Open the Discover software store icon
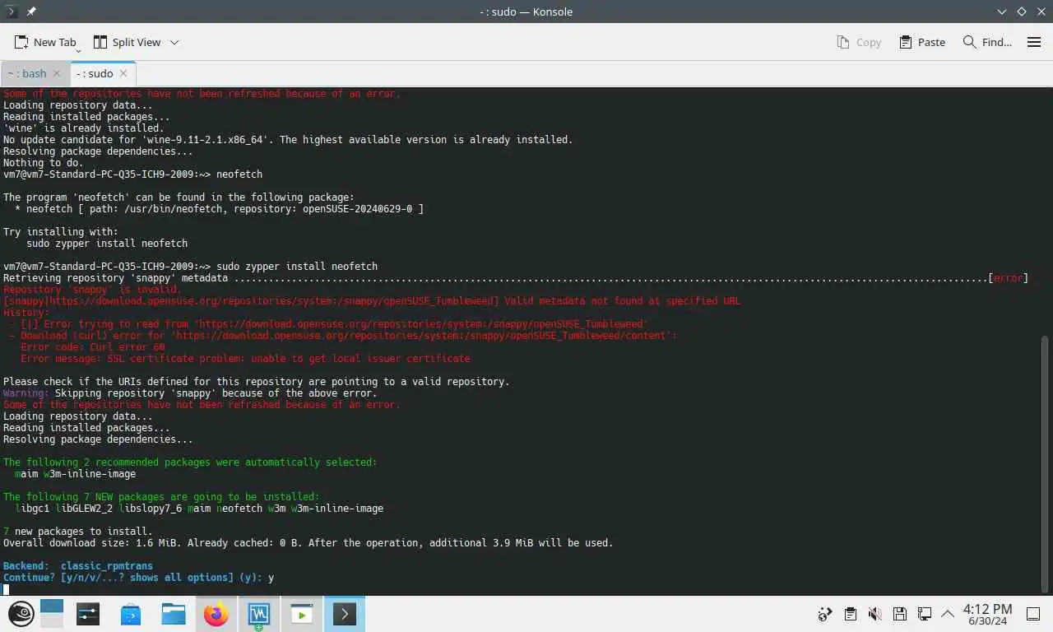The height and width of the screenshot is (632, 1053). [x=131, y=614]
